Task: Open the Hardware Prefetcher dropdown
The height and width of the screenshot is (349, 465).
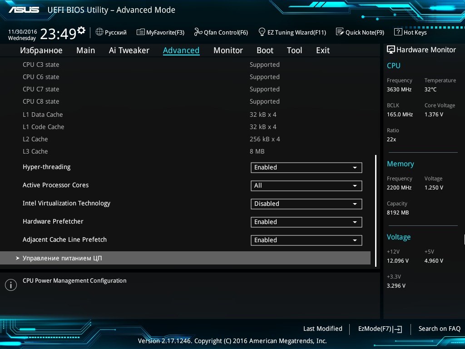Action: (x=307, y=222)
